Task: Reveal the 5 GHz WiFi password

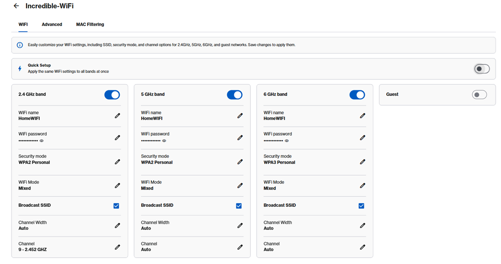Action: click(x=164, y=141)
